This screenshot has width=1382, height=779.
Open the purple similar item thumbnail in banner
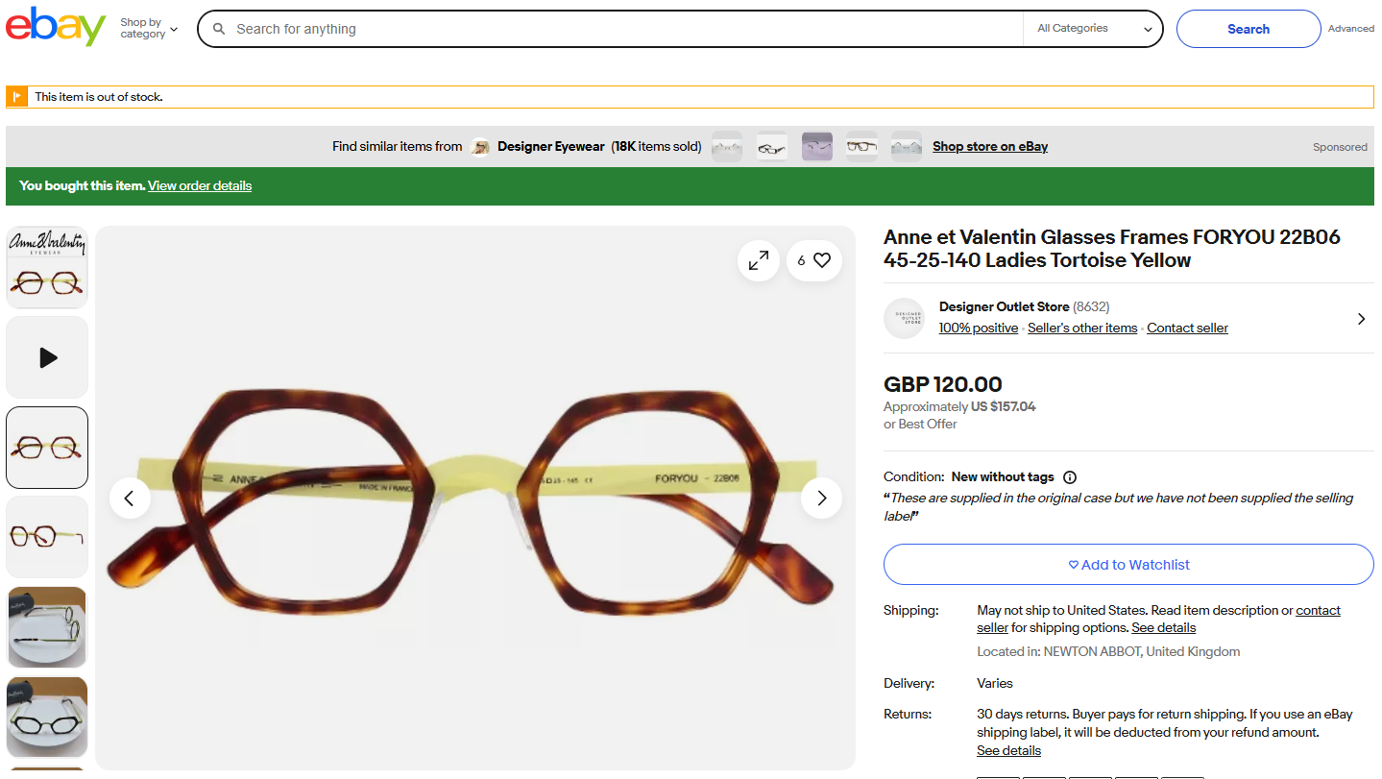pyautogui.click(x=817, y=147)
